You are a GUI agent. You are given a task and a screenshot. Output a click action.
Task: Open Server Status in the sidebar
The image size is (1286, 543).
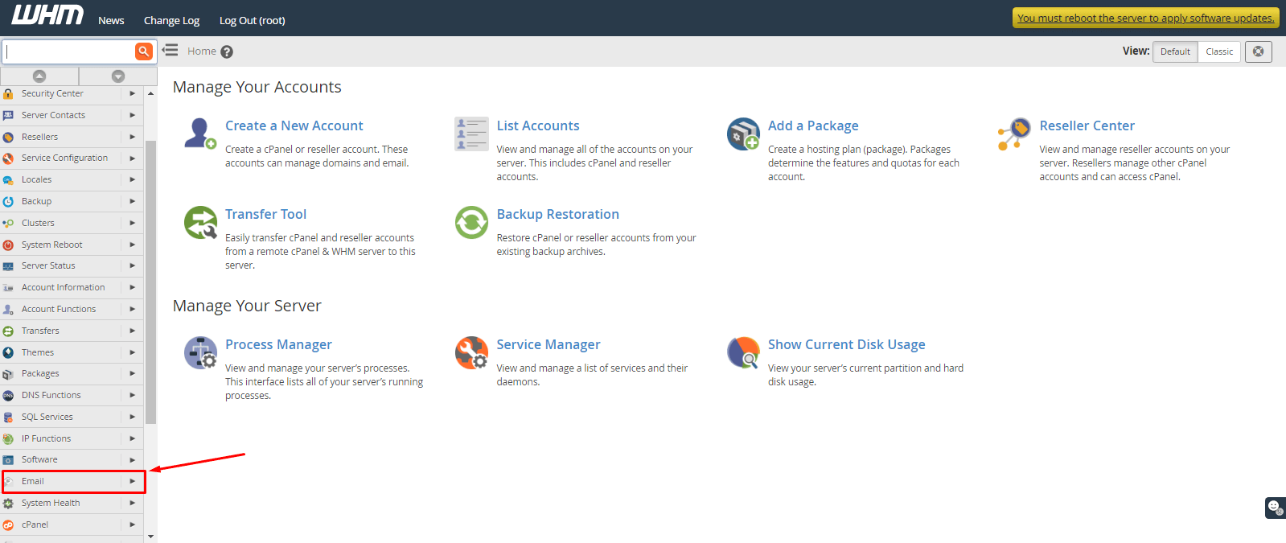(x=48, y=265)
